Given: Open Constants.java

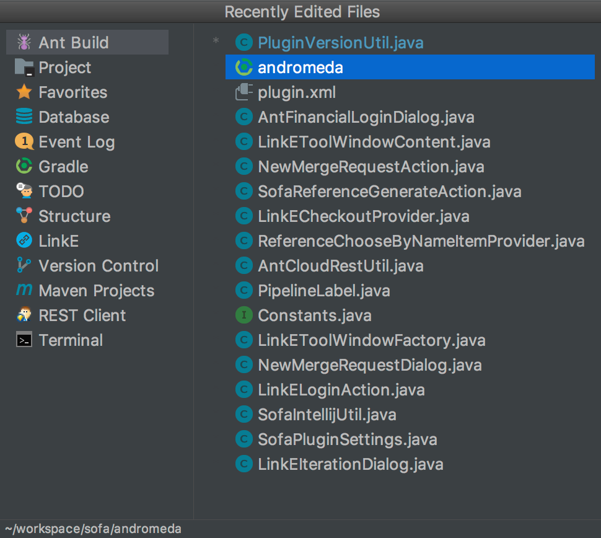Looking at the screenshot, I should click(410, 315).
